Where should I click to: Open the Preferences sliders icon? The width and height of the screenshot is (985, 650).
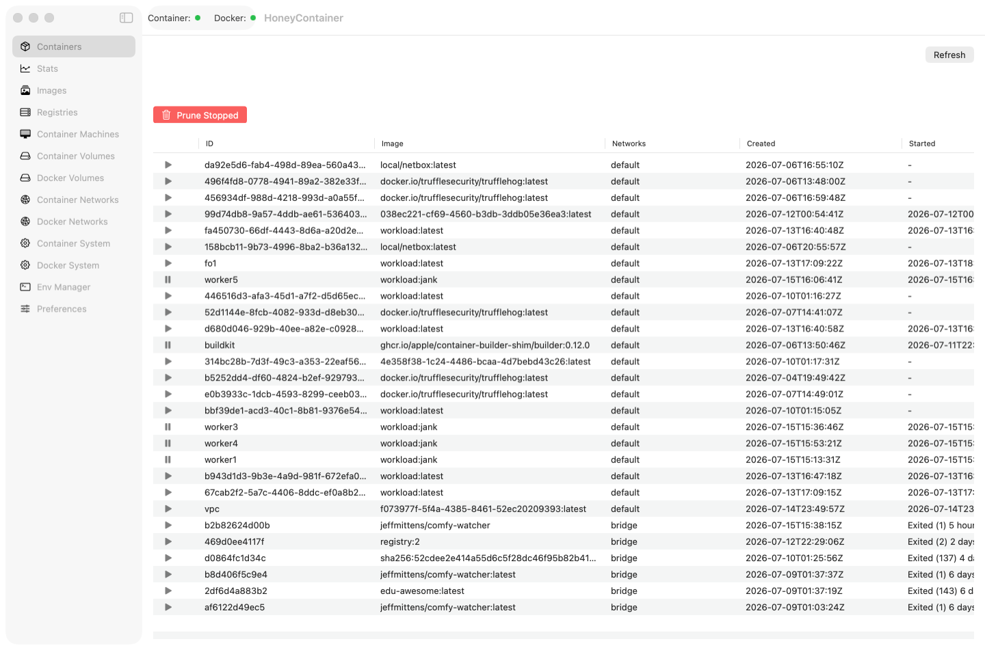point(25,309)
